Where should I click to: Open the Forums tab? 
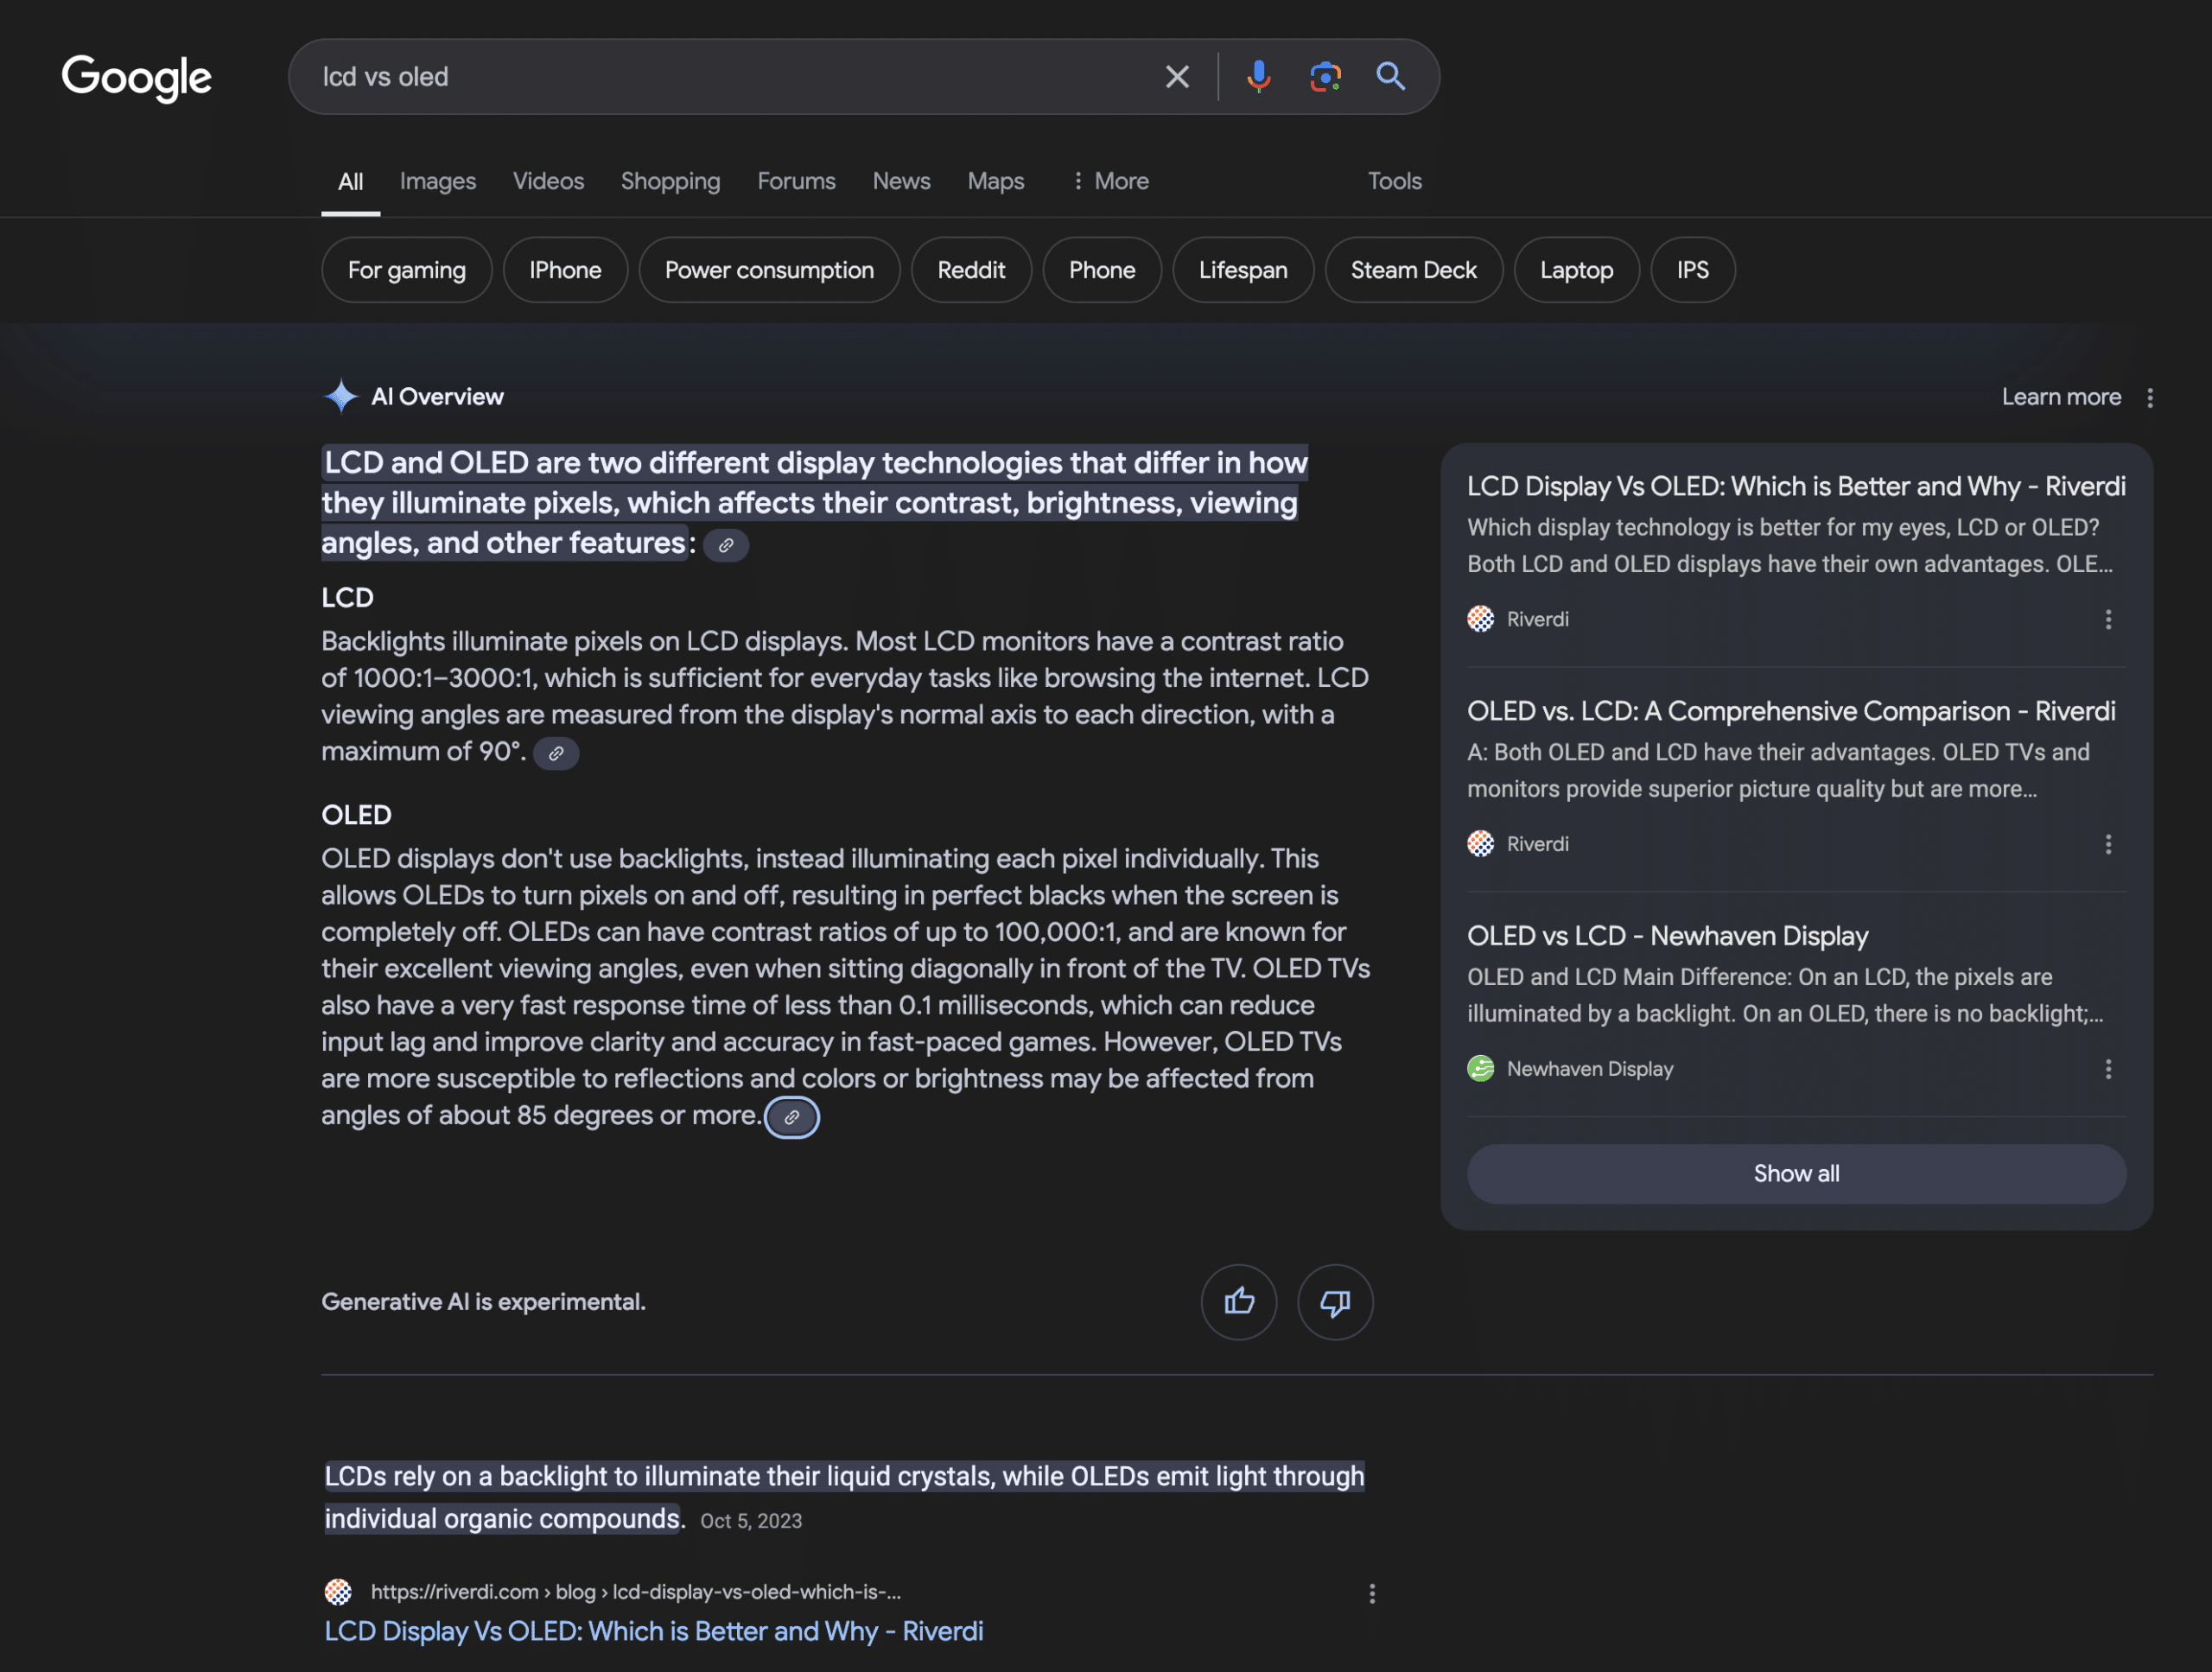(x=796, y=182)
